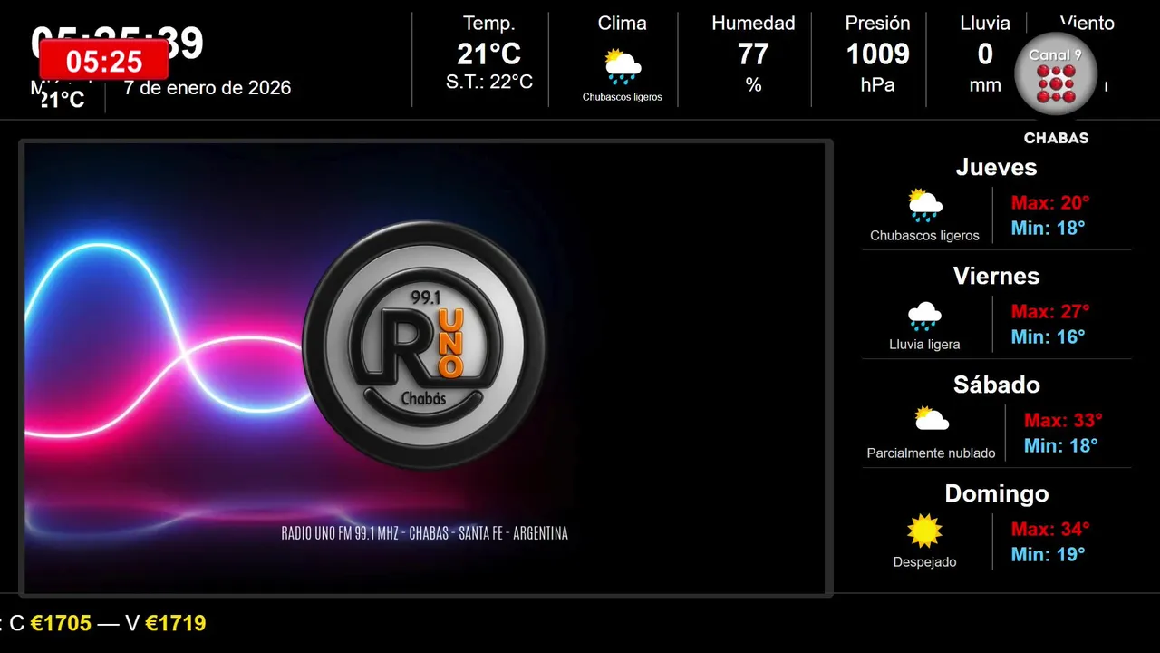Click Jueves Max: 20° value
1160x653 pixels.
coord(1050,203)
